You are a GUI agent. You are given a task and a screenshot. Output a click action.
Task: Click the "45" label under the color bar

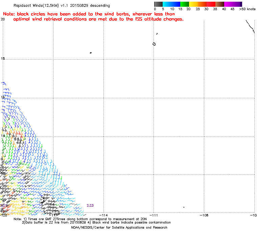[232, 9]
